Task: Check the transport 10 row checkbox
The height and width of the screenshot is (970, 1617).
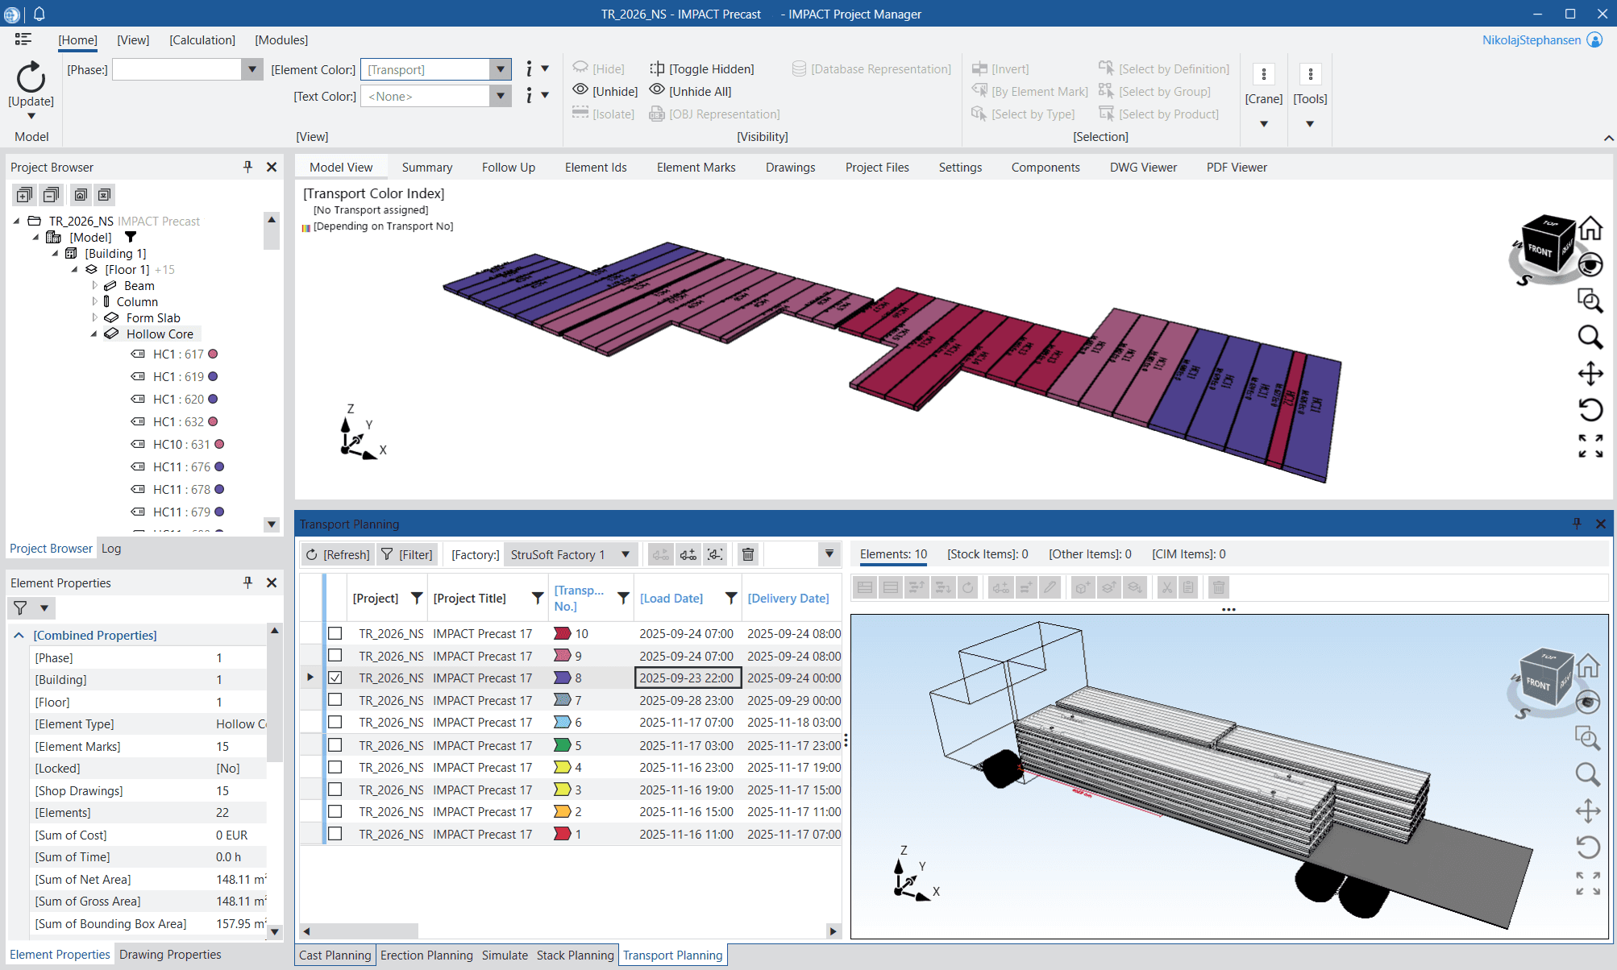Action: click(x=335, y=633)
